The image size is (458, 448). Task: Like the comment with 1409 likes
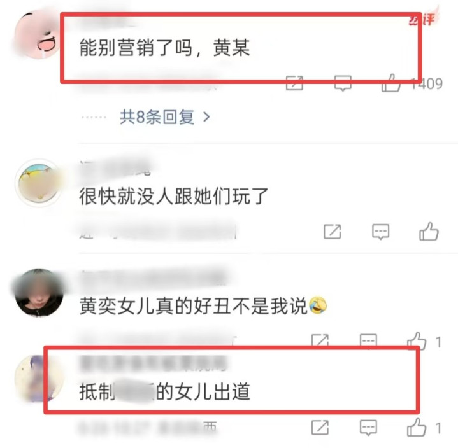click(x=391, y=83)
